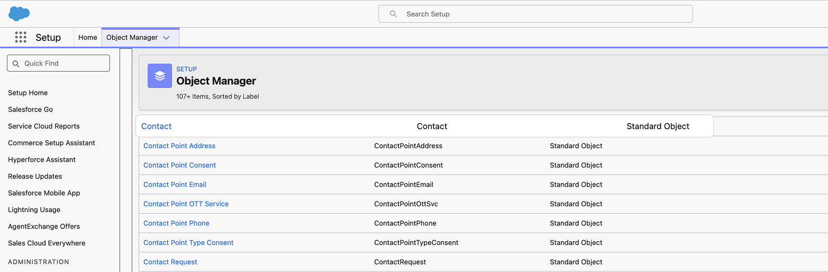The width and height of the screenshot is (828, 272).
Task: Click the '107+ Items, Sorted by Label' text
Action: [218, 96]
